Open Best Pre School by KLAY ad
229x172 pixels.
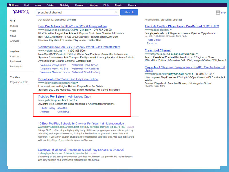[72, 26]
